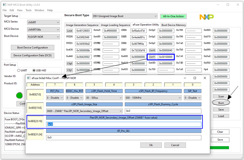Open the Edit menu
This screenshot has width=244, height=160.
(12, 10)
